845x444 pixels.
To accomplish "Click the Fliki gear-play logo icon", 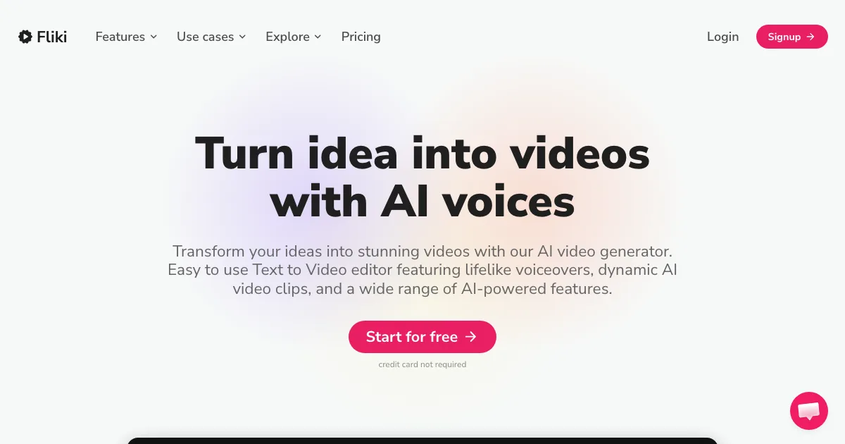I will click(x=25, y=37).
